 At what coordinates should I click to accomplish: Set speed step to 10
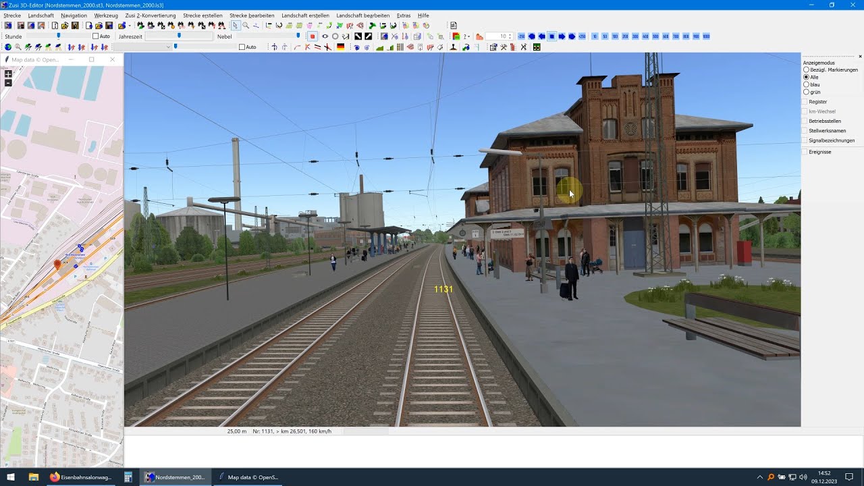[x=595, y=36]
